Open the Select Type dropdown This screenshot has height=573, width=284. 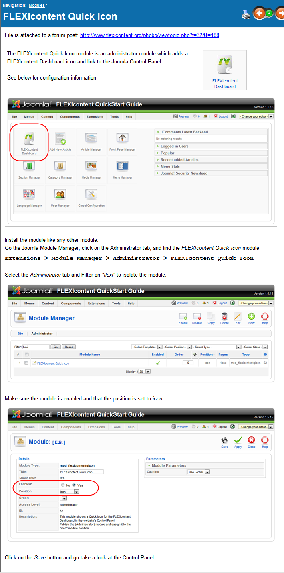[x=217, y=347]
